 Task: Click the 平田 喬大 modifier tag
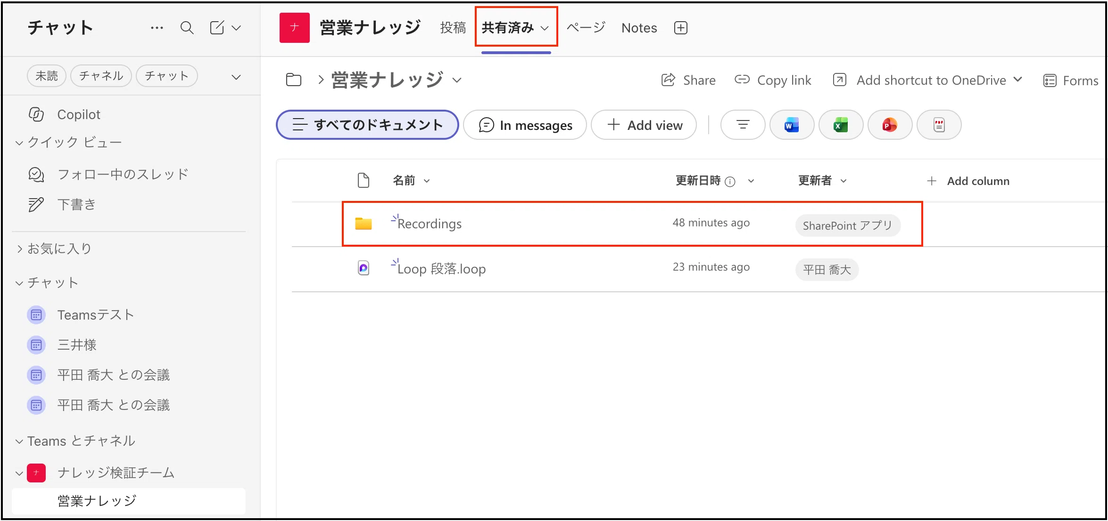pos(827,270)
